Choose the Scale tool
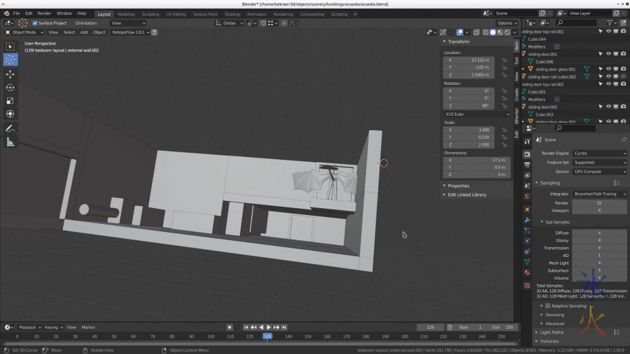The image size is (630, 354). 10,101
